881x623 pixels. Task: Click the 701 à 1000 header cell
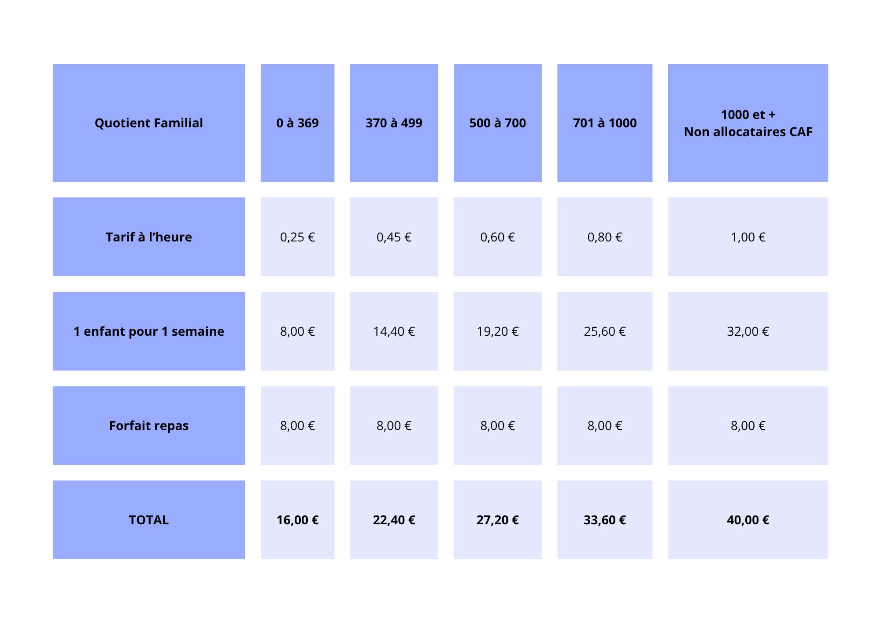(x=605, y=123)
